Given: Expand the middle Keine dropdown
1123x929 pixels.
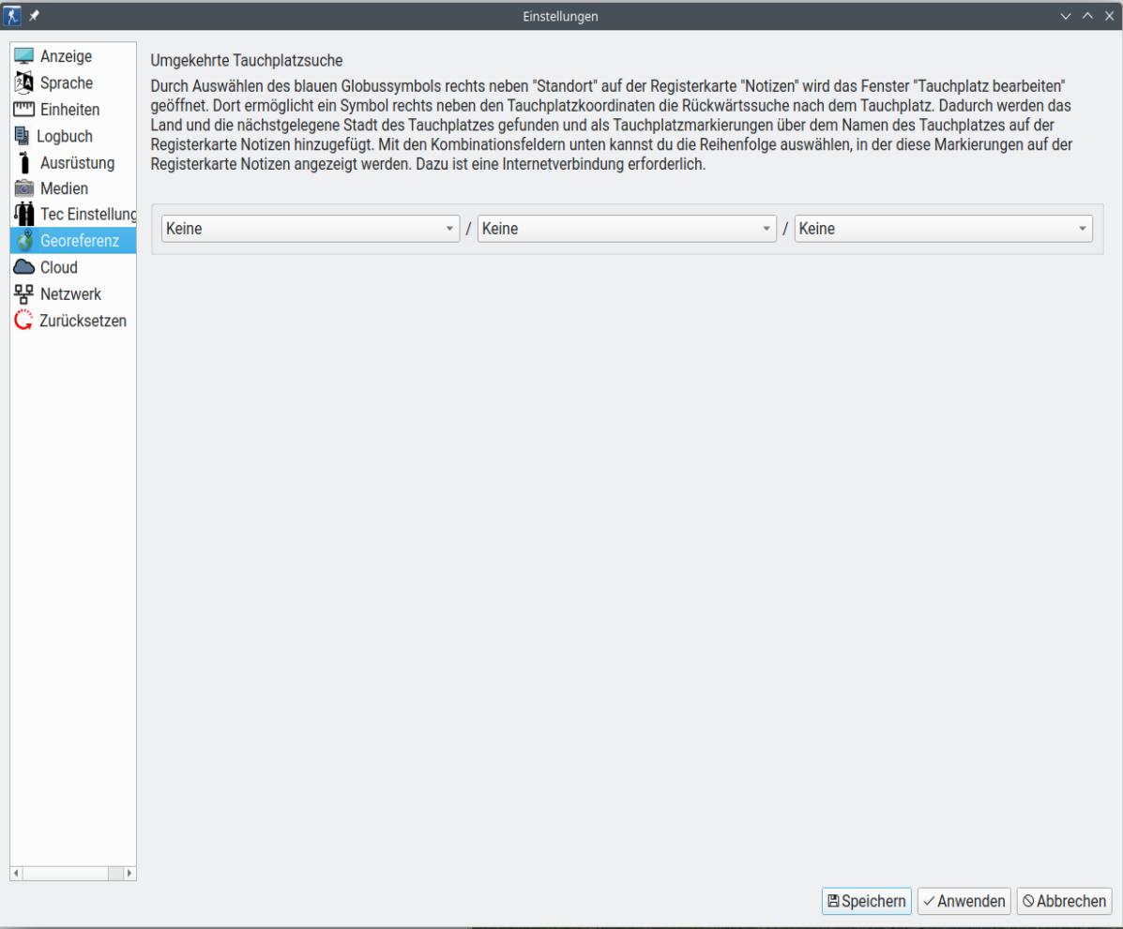Looking at the screenshot, I should (626, 229).
